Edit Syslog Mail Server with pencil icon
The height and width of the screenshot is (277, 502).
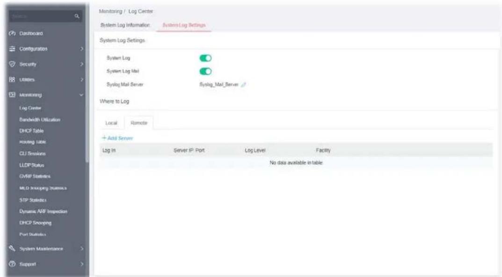click(x=244, y=85)
